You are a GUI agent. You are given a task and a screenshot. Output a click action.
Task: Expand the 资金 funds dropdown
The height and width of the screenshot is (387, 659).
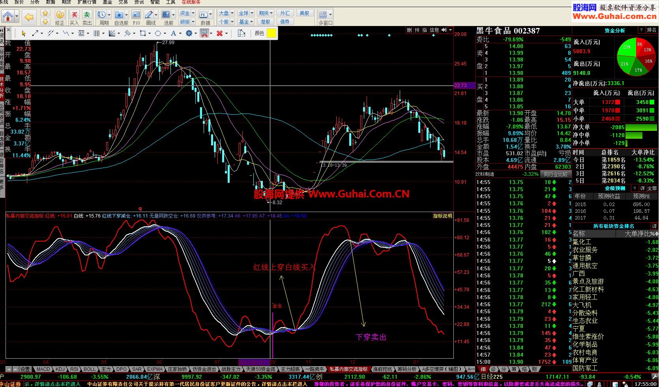193,13
